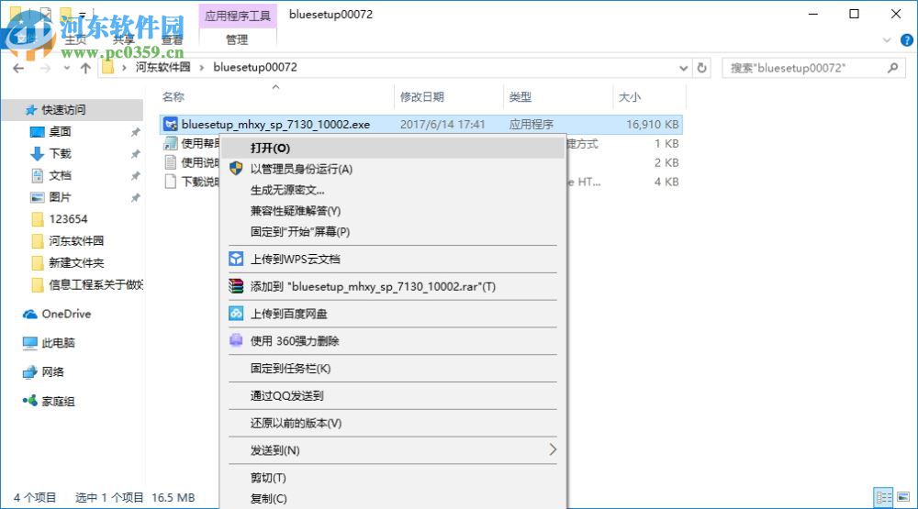Click the WinRAR books icon
The width and height of the screenshot is (918, 509).
pos(236,287)
